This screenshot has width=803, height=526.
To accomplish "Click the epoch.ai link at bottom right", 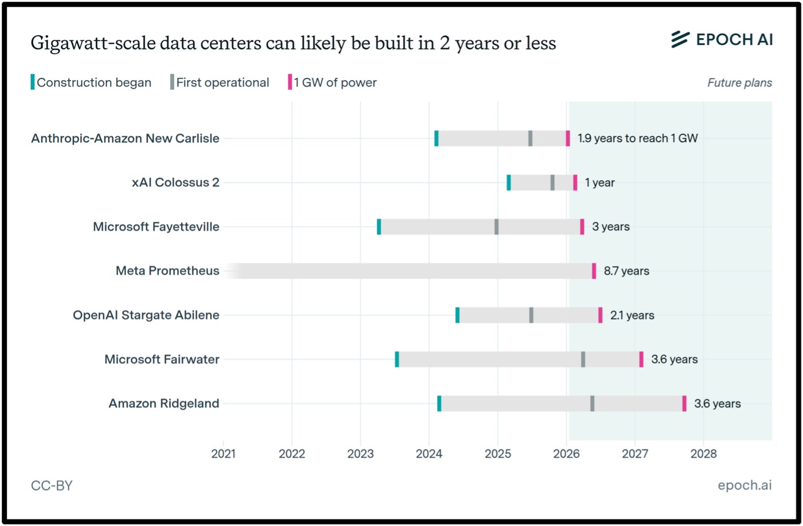I will tap(744, 485).
